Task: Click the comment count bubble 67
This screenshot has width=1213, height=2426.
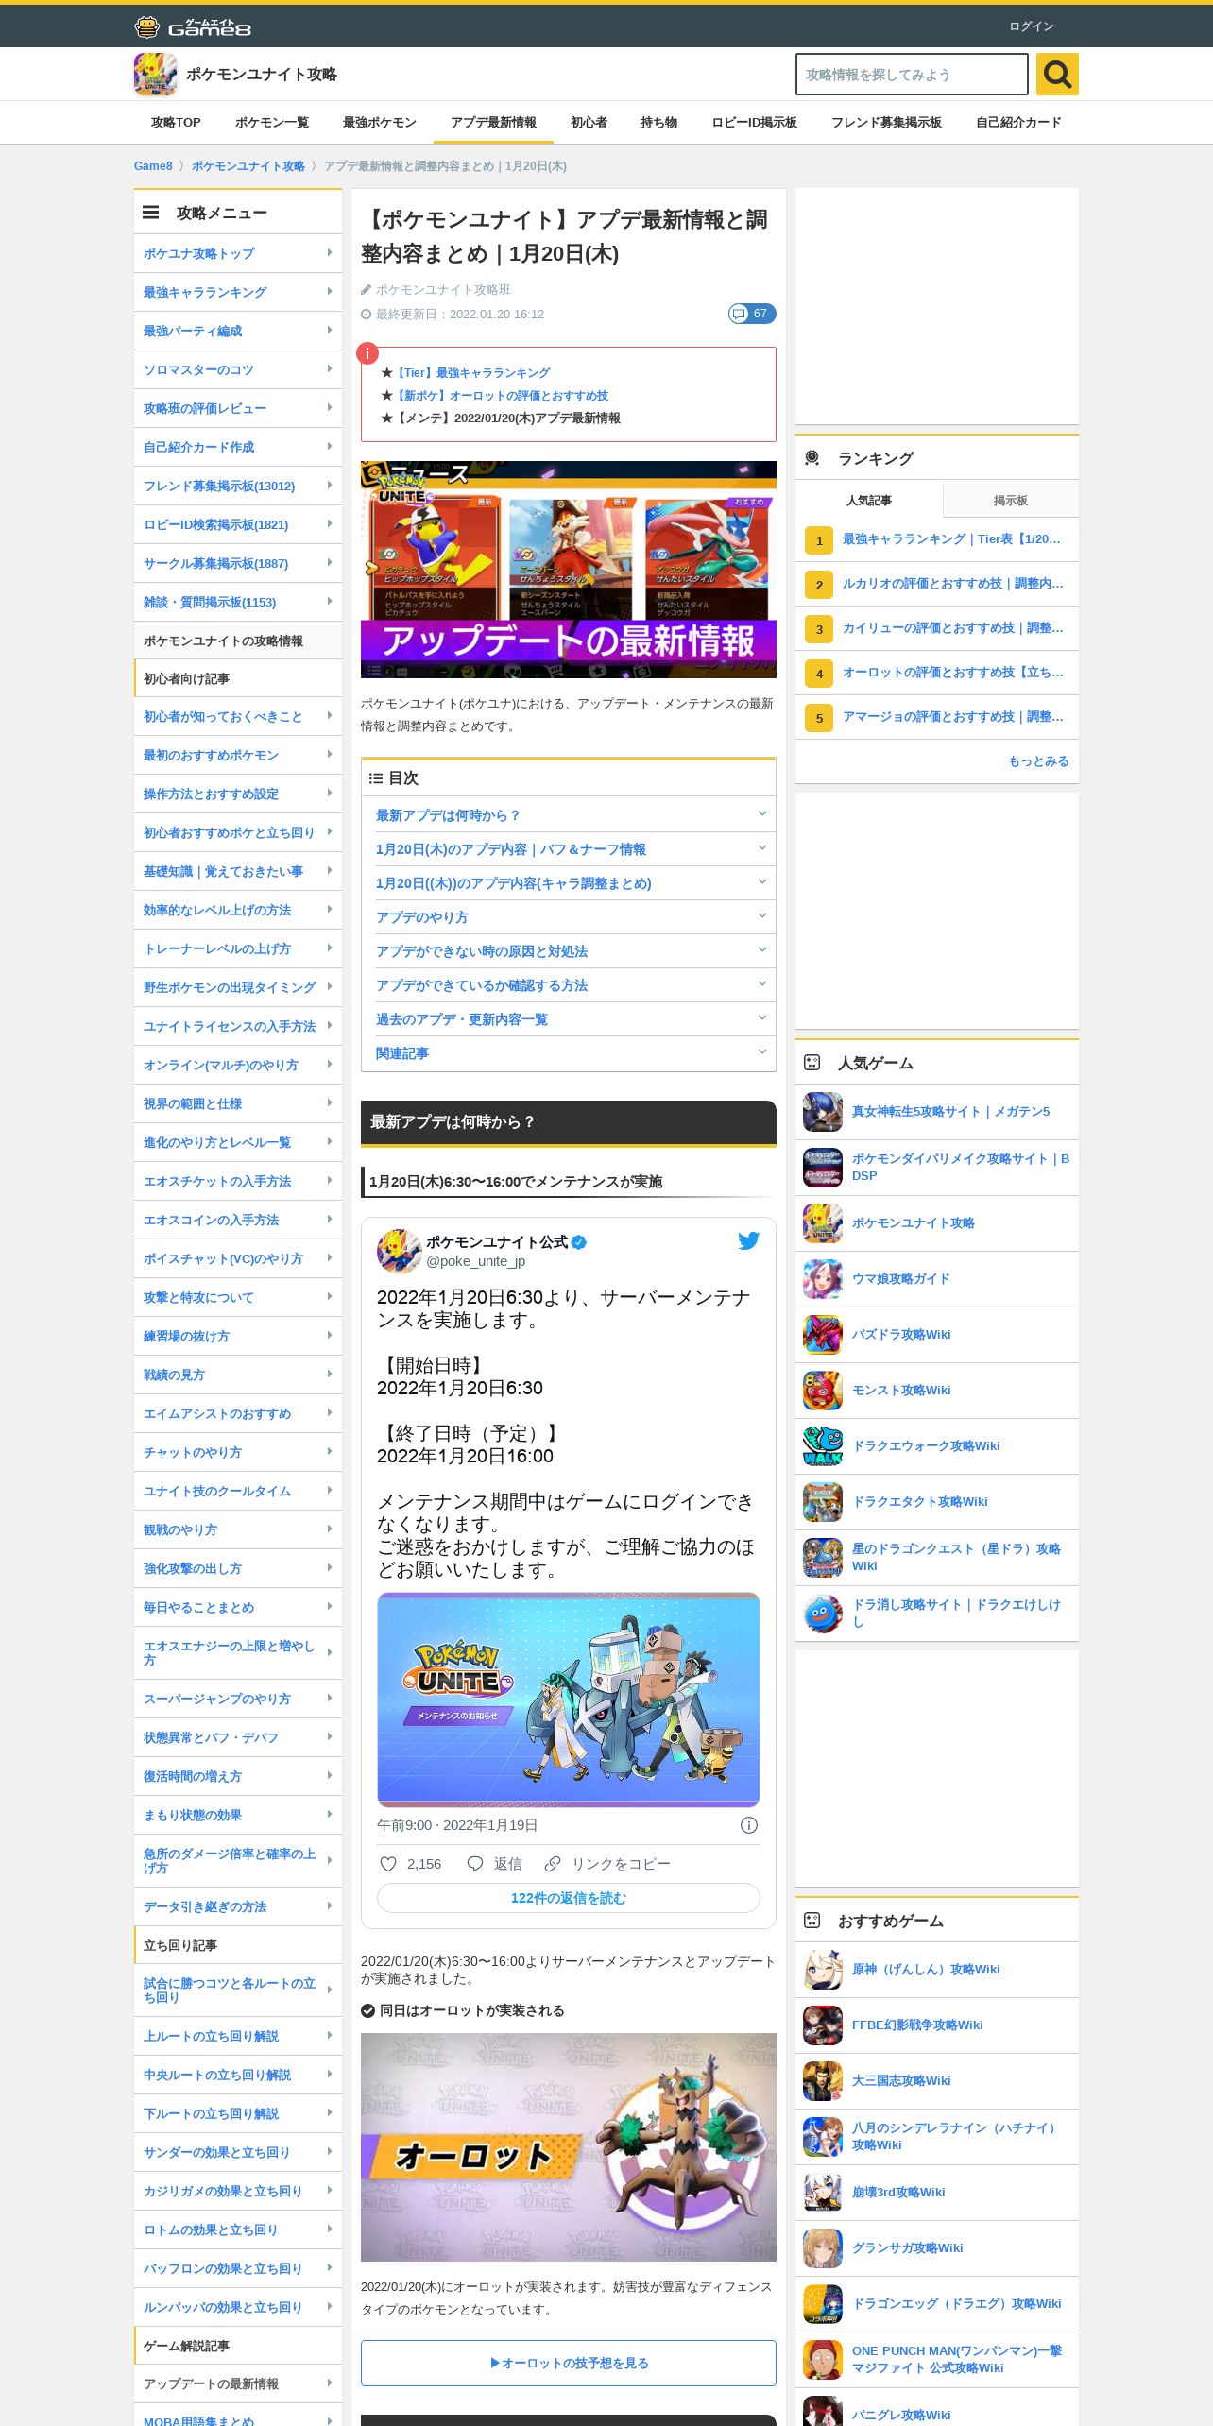Action: (x=752, y=314)
